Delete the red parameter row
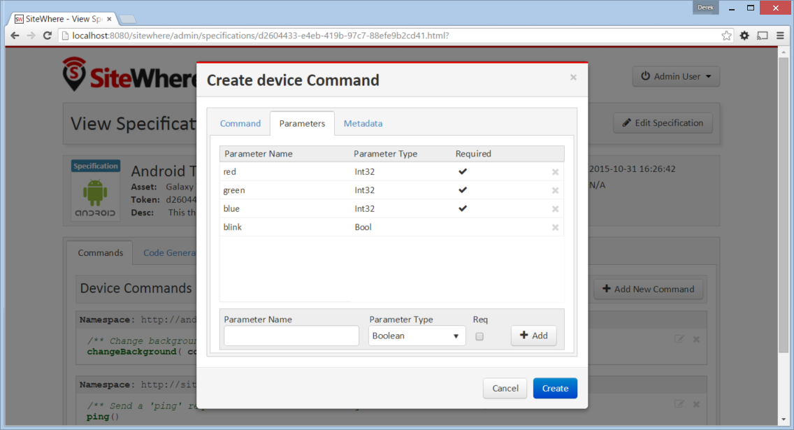The height and width of the screenshot is (430, 794). pos(555,172)
